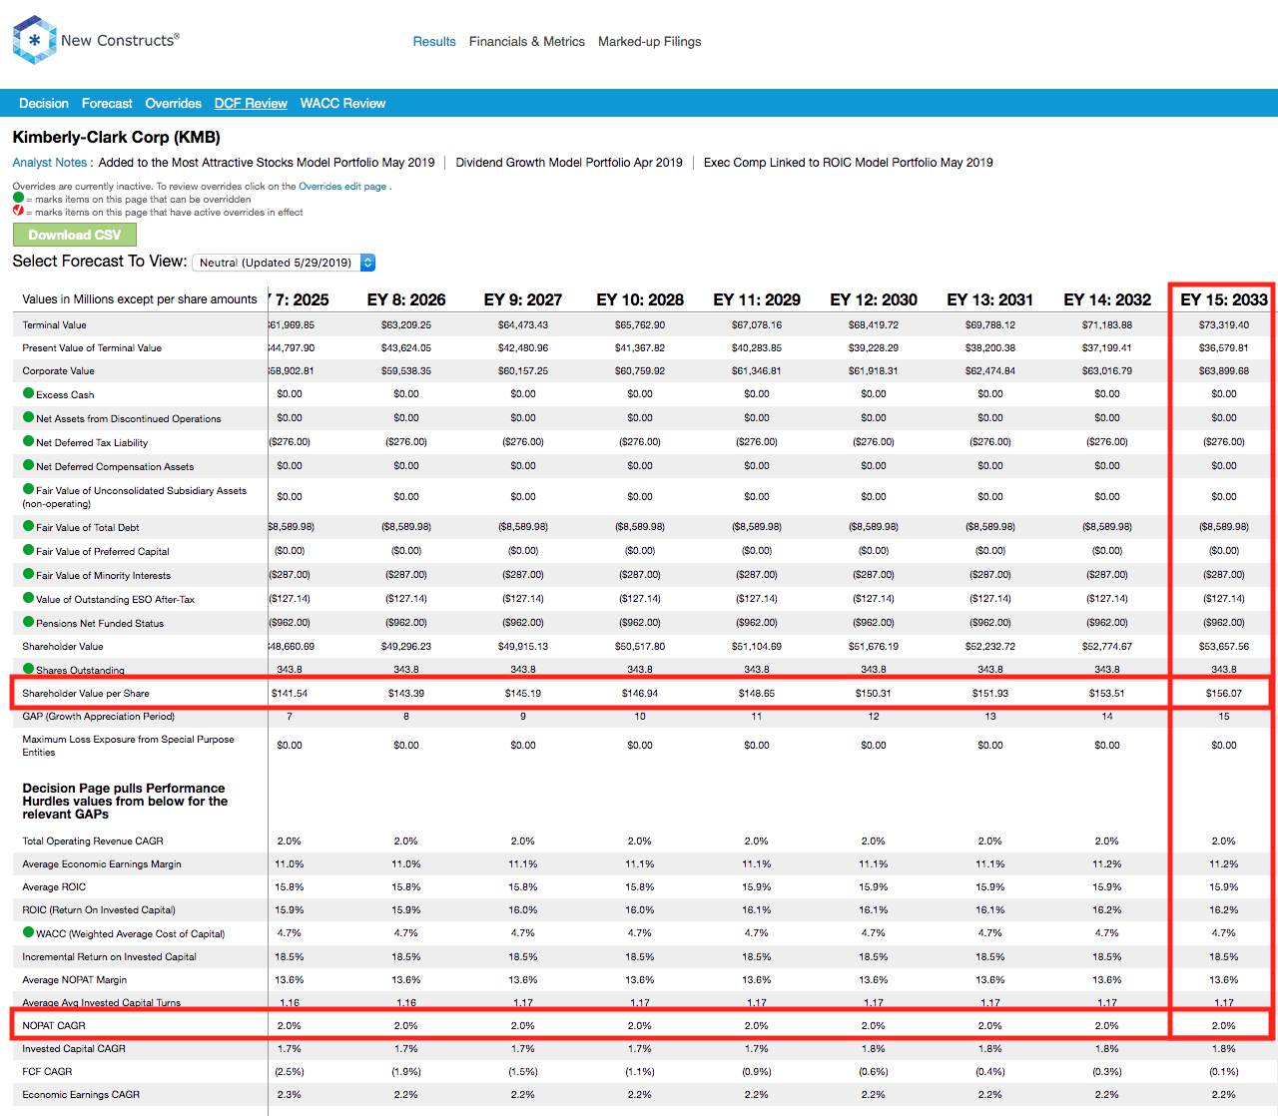Click Shareholder Value per Share row label
1278x1116 pixels.
click(x=86, y=693)
